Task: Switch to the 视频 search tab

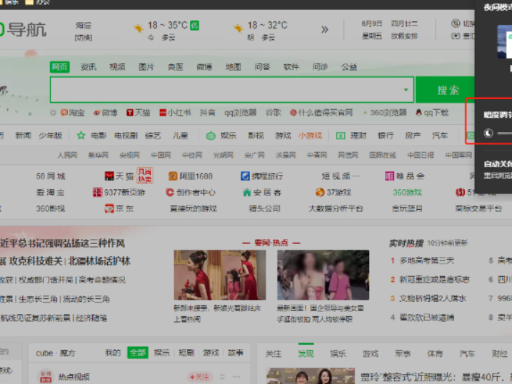Action: tap(117, 67)
